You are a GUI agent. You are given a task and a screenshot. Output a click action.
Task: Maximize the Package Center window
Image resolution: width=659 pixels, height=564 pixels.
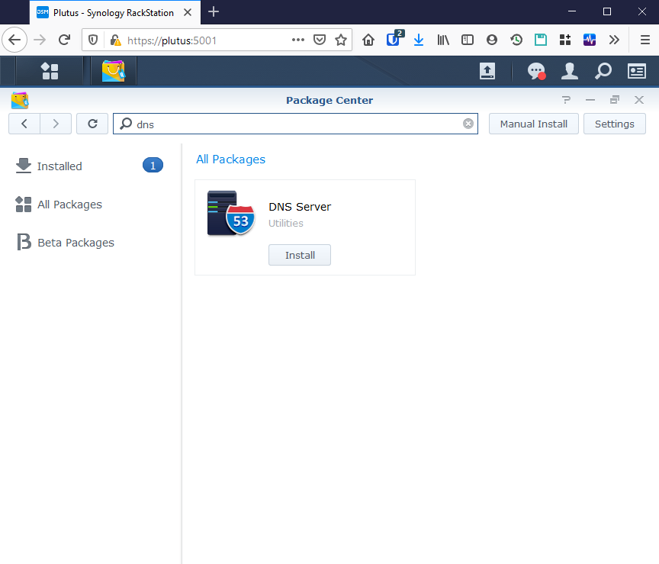(x=615, y=100)
